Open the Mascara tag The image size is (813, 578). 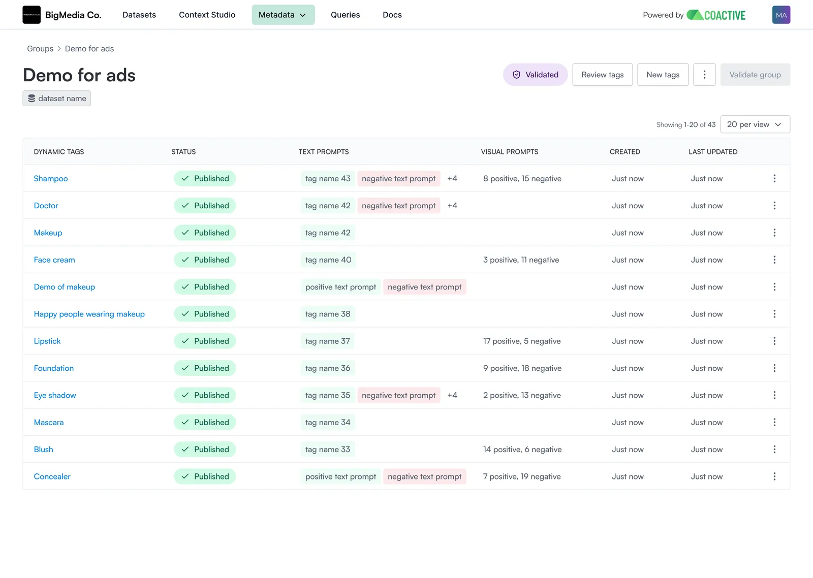pos(49,422)
